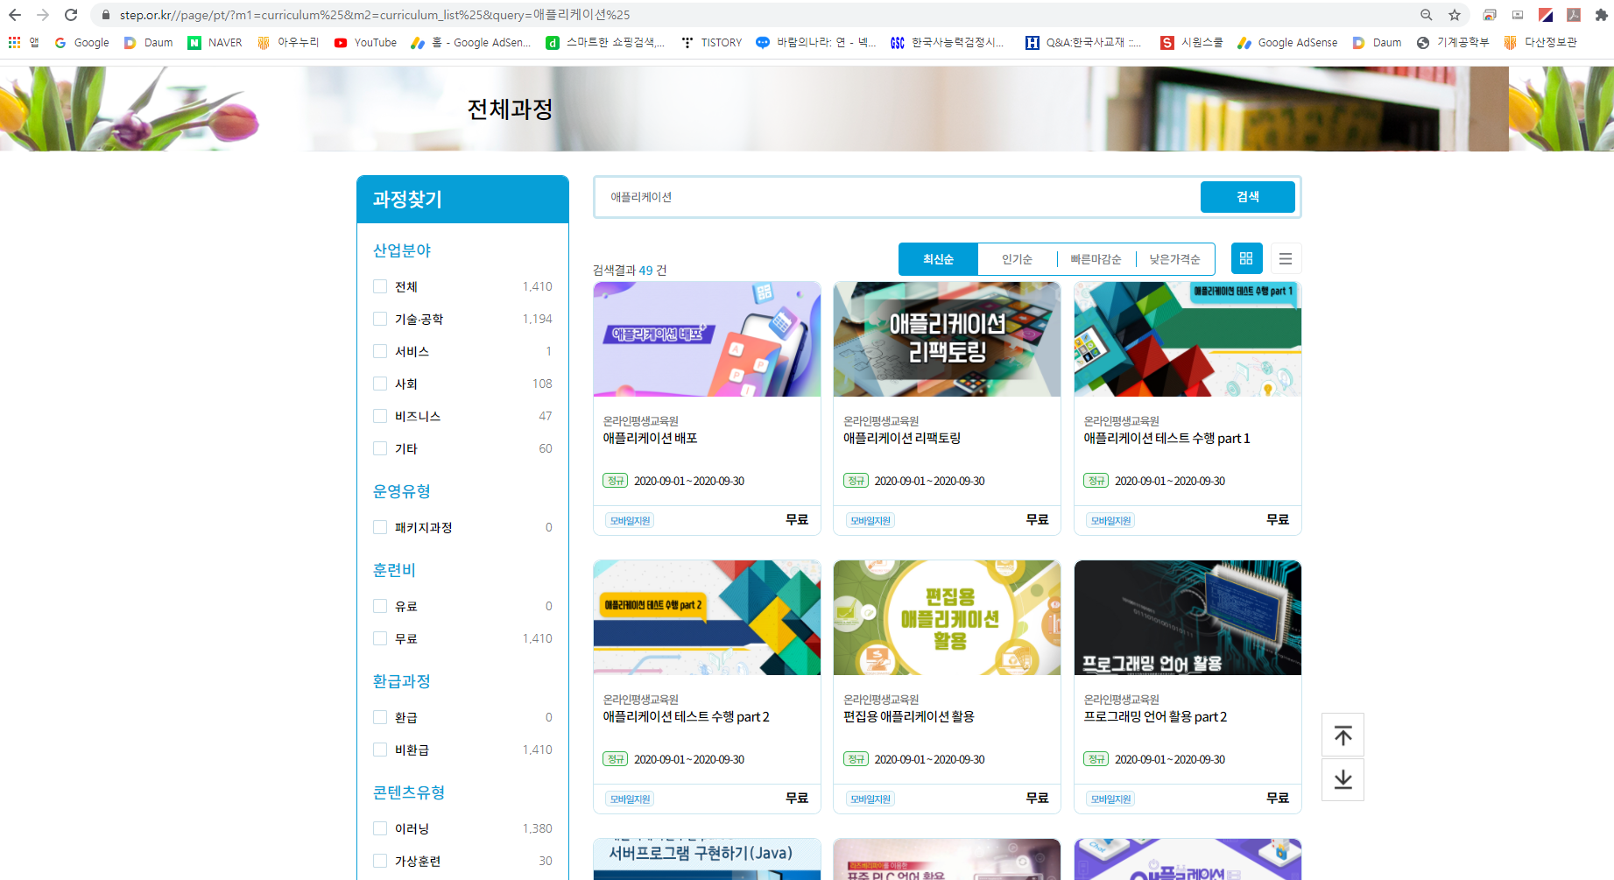Click 정규 badge on 애플리케이션 리팩토링 card
1614x880 pixels.
[856, 481]
